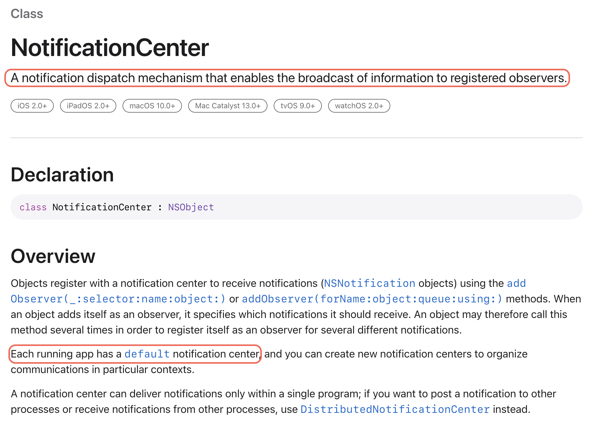Screen dimensions: 594x425
Task: Click the tvOS 9.0+ availability badge
Action: 298,106
